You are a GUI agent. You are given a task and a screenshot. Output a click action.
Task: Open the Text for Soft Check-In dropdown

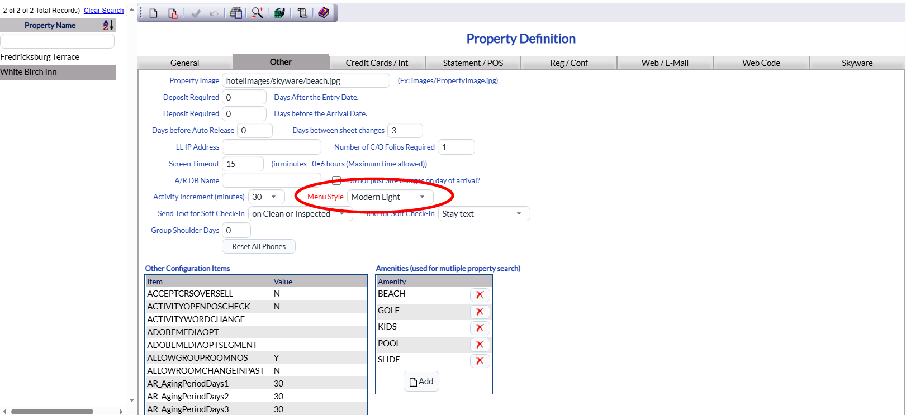(x=483, y=214)
